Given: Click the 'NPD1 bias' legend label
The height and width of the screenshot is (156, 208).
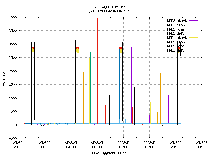Looking at the screenshot, I should pyautogui.click(x=176, y=46).
